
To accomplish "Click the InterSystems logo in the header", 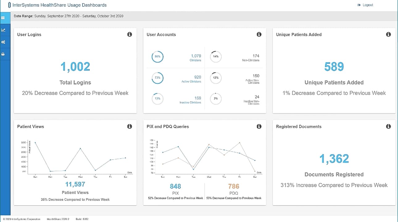I will point(10,5).
